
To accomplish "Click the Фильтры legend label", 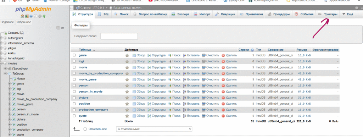I will pyautogui.click(x=81, y=26).
